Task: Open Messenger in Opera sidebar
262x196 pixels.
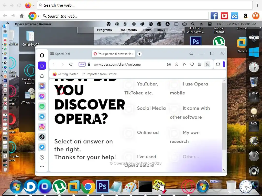Action: coord(42,96)
